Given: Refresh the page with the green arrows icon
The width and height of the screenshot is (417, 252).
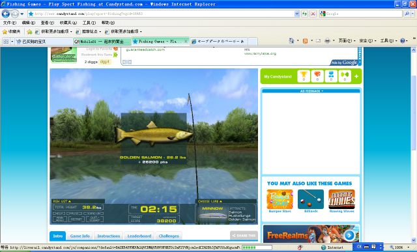Looking at the screenshot, I should click(304, 14).
